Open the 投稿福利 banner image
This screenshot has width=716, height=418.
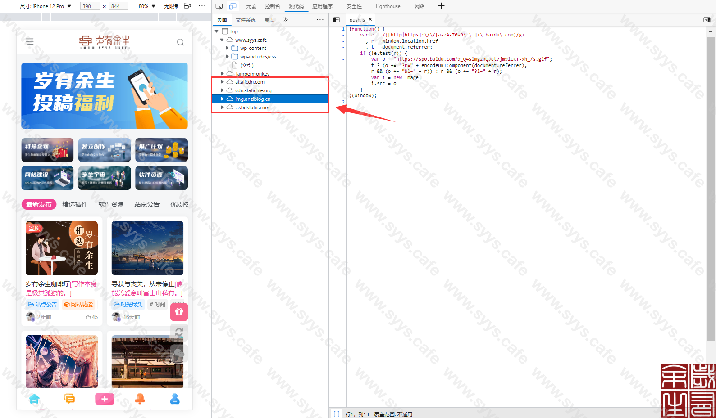105,96
